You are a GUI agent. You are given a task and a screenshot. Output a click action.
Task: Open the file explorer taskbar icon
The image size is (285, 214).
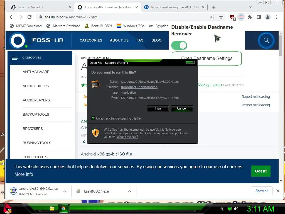click(x=52, y=208)
